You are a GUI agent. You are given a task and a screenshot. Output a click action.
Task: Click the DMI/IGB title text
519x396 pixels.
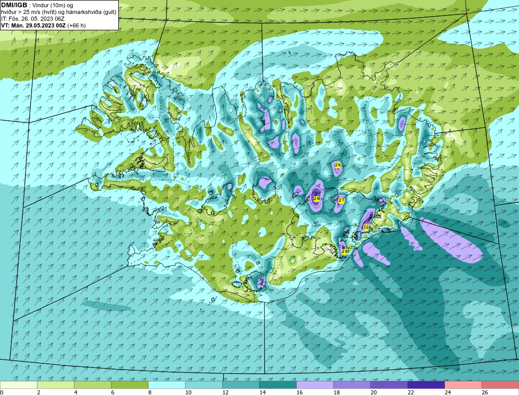[14, 5]
